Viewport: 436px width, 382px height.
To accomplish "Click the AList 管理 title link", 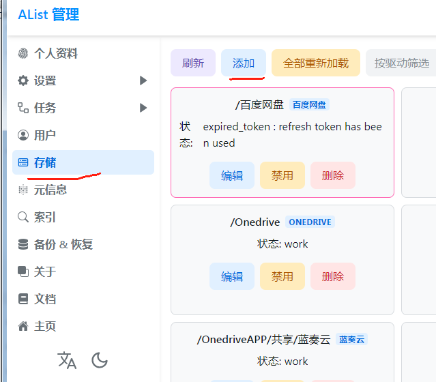I will coord(48,14).
